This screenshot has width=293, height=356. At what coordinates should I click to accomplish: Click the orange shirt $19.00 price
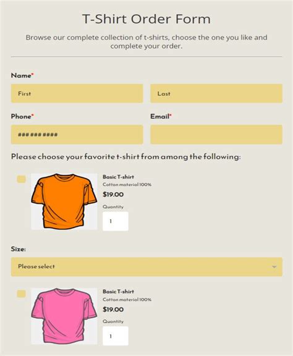[113, 195]
